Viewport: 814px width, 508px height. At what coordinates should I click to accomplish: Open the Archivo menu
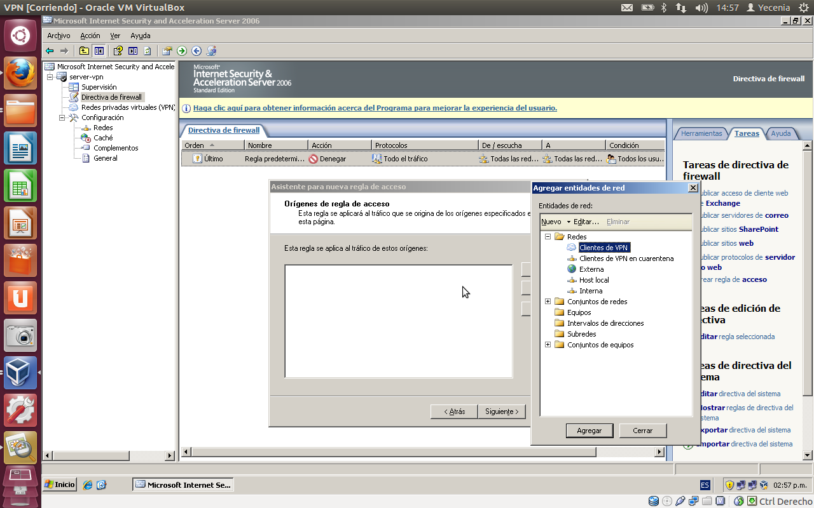point(59,36)
